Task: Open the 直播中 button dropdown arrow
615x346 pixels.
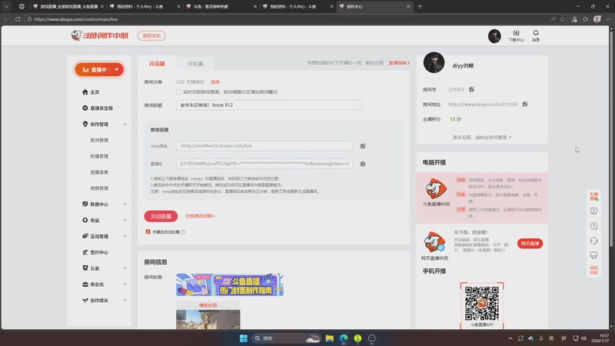Action: (117, 70)
